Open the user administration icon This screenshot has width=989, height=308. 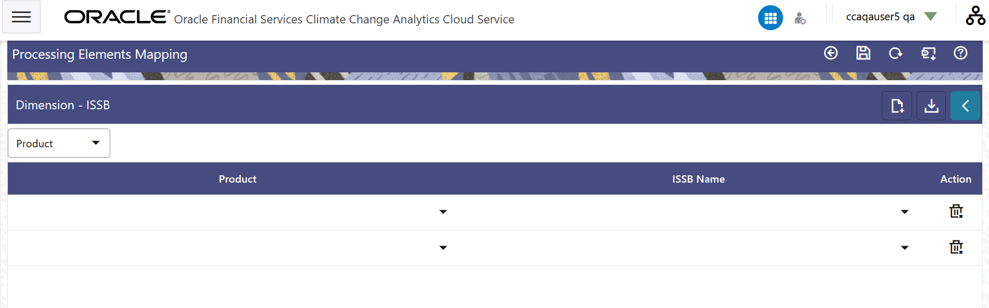(x=800, y=19)
